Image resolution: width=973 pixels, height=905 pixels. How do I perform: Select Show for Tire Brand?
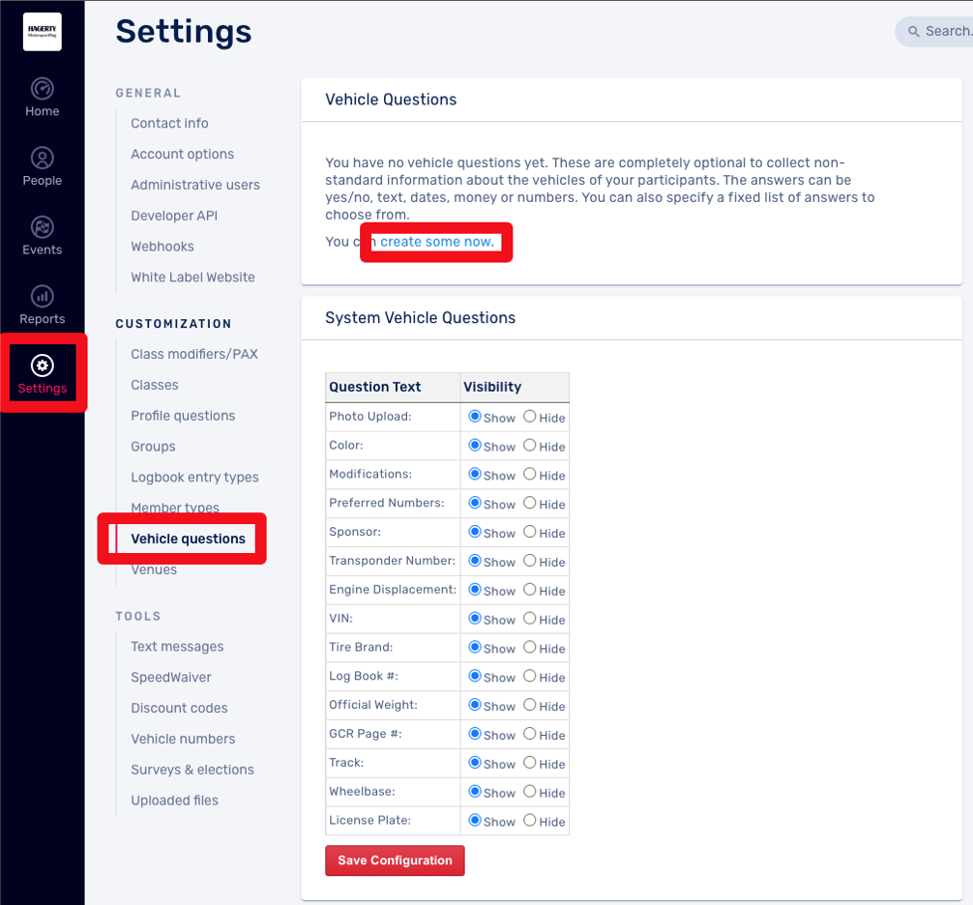pos(475,647)
